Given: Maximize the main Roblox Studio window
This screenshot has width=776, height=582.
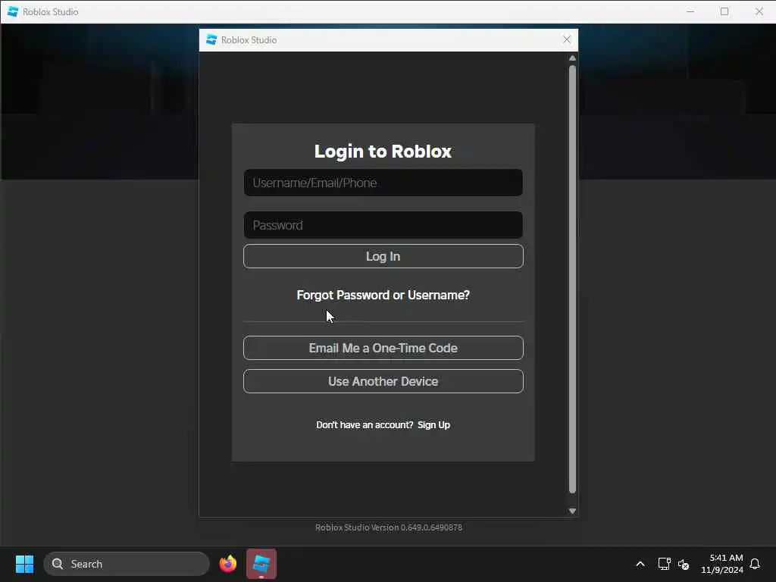Looking at the screenshot, I should click(x=724, y=11).
